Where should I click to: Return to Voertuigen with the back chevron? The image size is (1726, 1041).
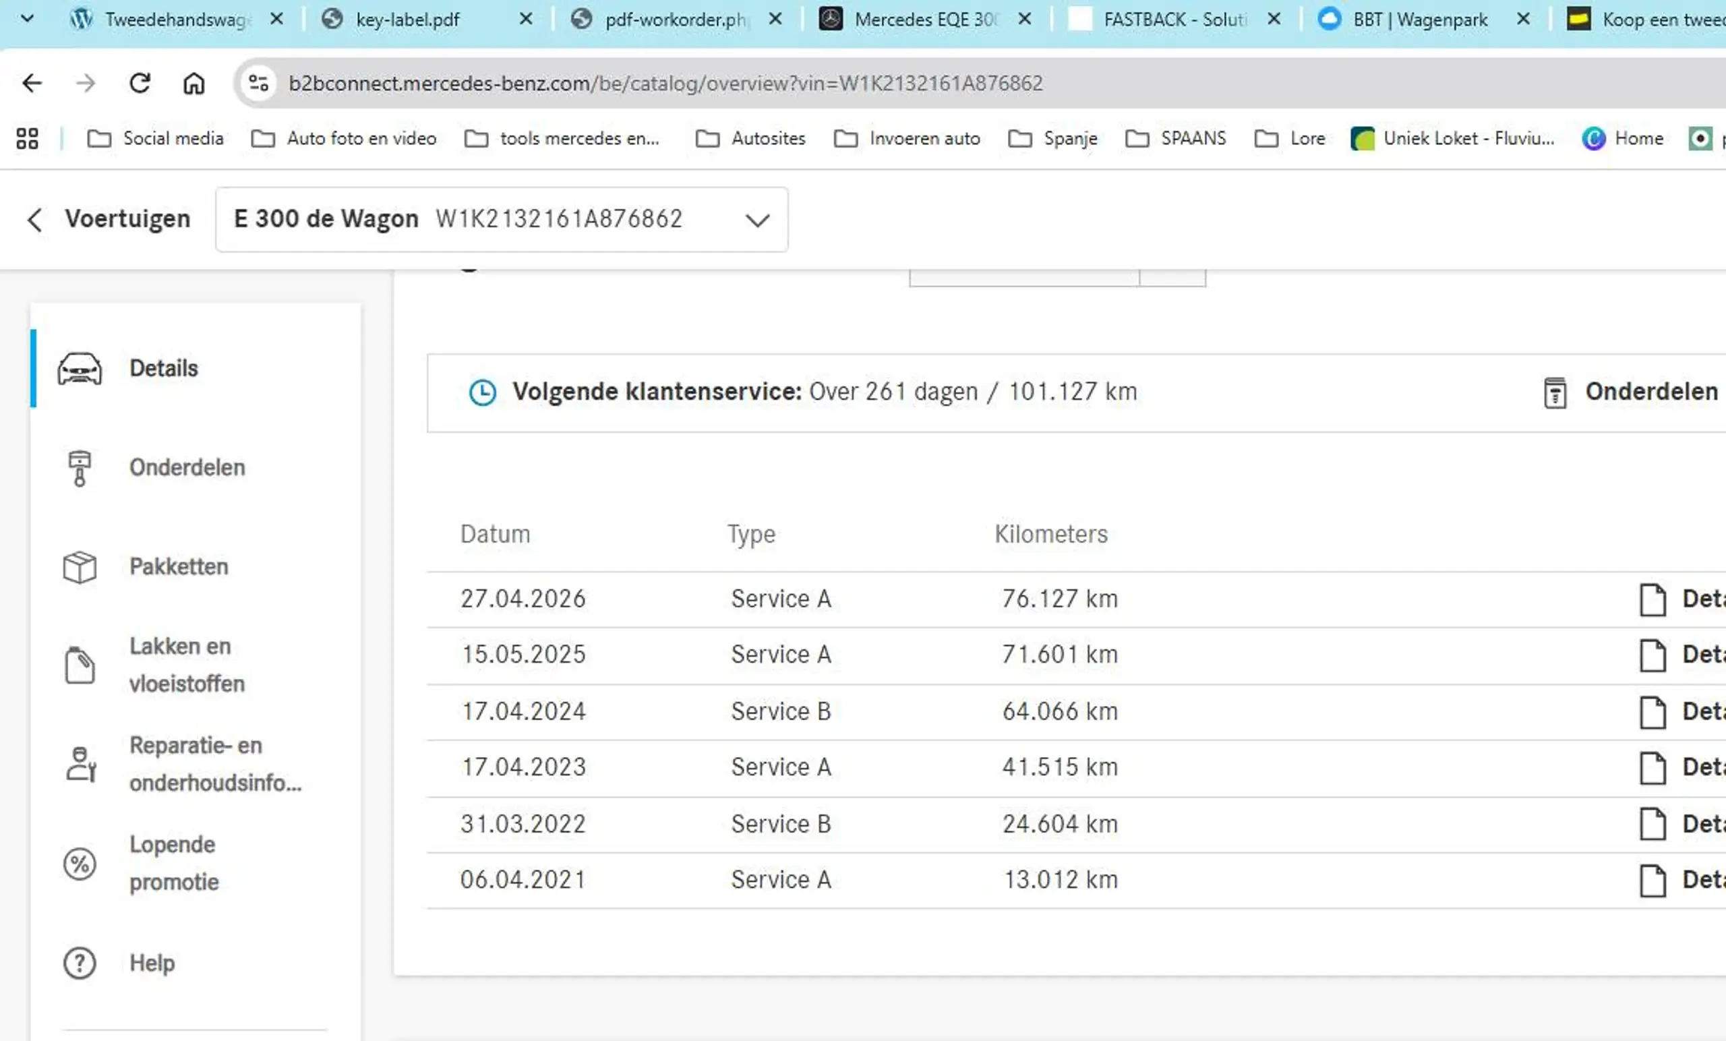click(x=34, y=220)
